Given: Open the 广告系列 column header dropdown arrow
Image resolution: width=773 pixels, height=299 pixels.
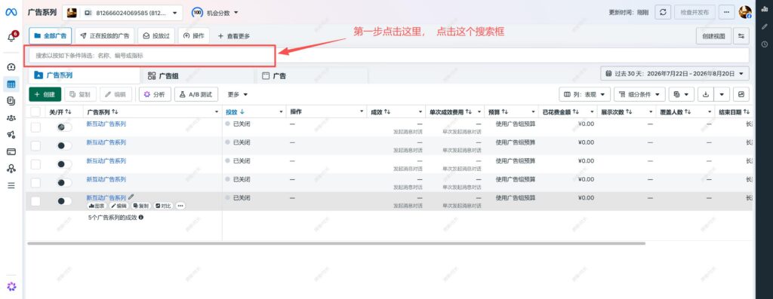Looking at the screenshot, I should [217, 112].
